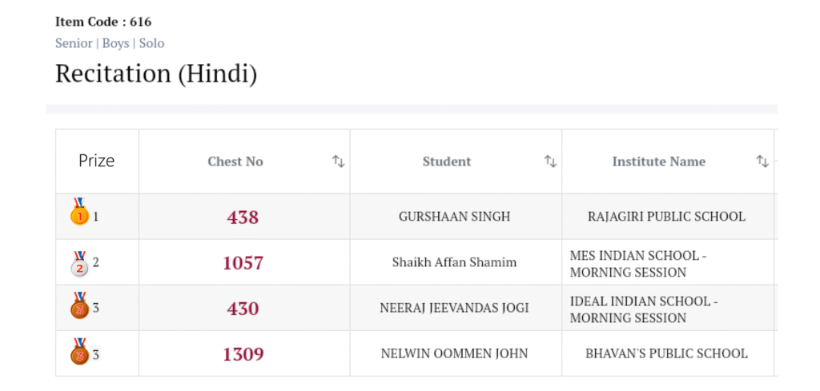Click the Prize column header

pyautogui.click(x=97, y=161)
